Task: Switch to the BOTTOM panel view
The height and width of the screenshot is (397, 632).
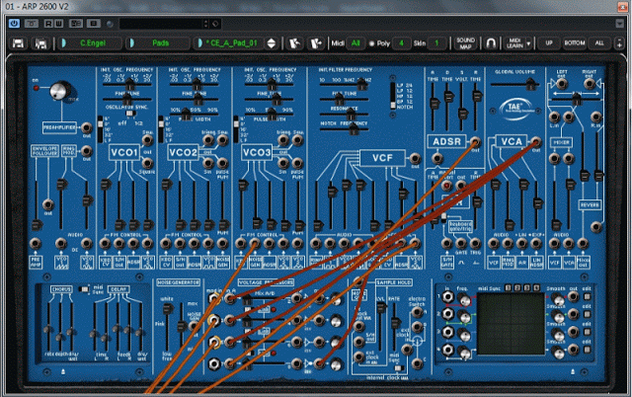Action: pyautogui.click(x=575, y=43)
